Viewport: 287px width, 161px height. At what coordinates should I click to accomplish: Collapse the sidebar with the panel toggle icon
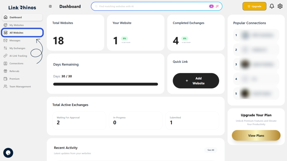coord(50,6)
